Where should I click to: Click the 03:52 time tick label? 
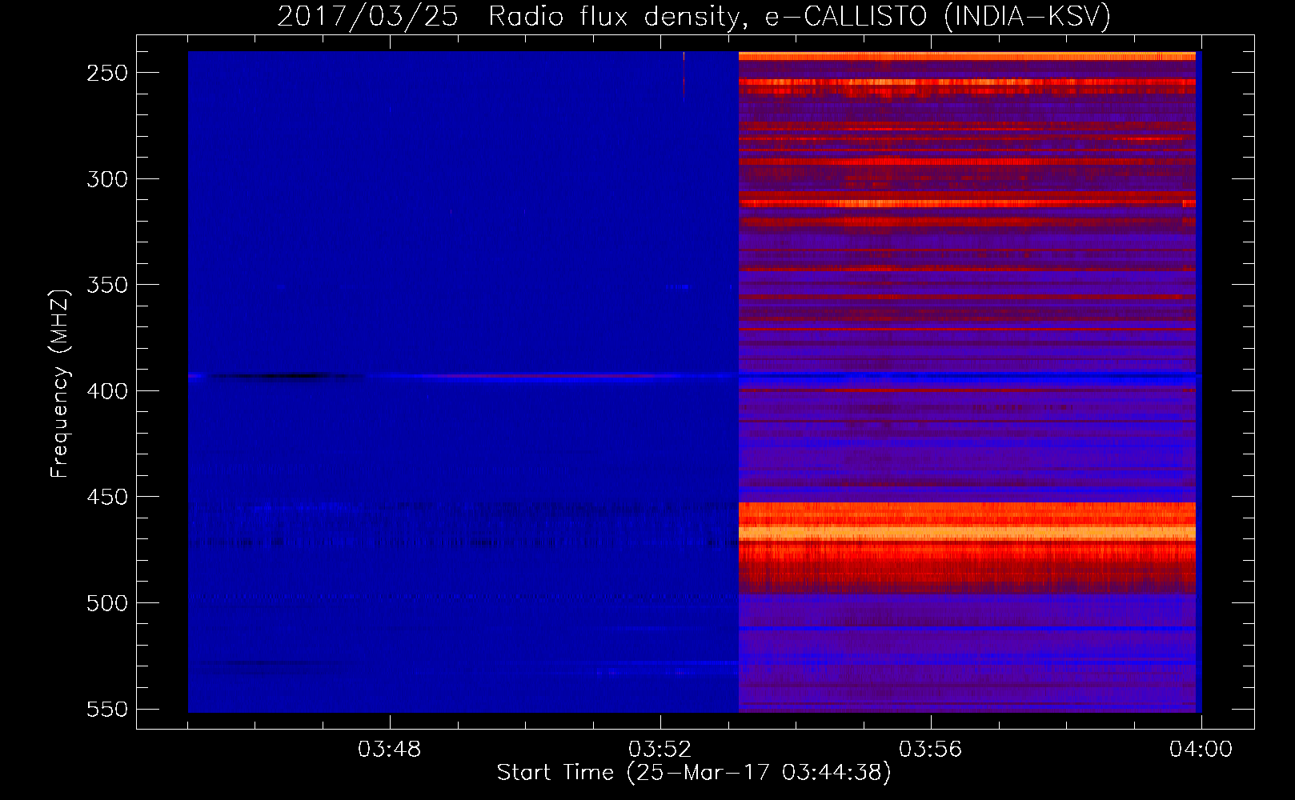point(660,750)
